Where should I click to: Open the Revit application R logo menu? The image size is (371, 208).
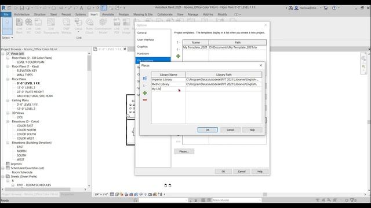(x=3, y=8)
